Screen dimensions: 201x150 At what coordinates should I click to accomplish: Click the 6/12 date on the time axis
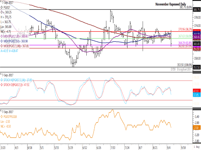85,148
